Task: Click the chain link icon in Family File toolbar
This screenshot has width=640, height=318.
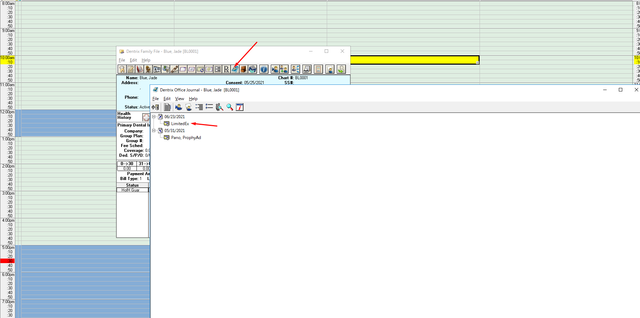Action: coord(174,69)
